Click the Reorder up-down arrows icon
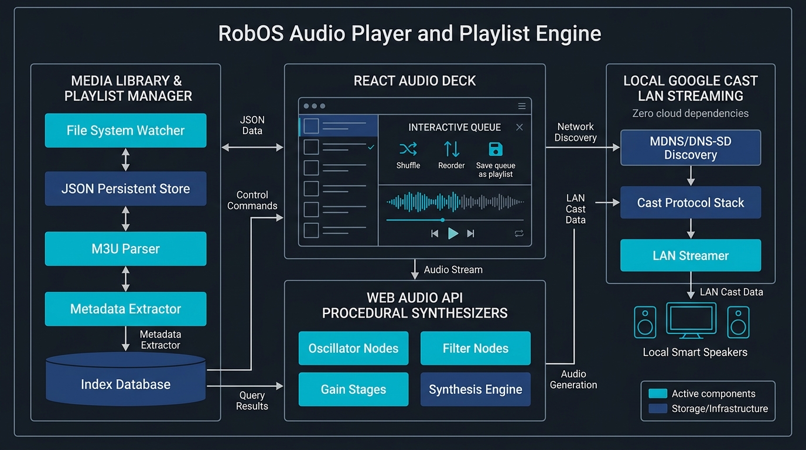Image resolution: width=806 pixels, height=450 pixels. (452, 148)
